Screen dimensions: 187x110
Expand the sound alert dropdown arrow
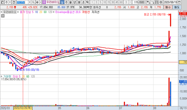coord(41,2)
